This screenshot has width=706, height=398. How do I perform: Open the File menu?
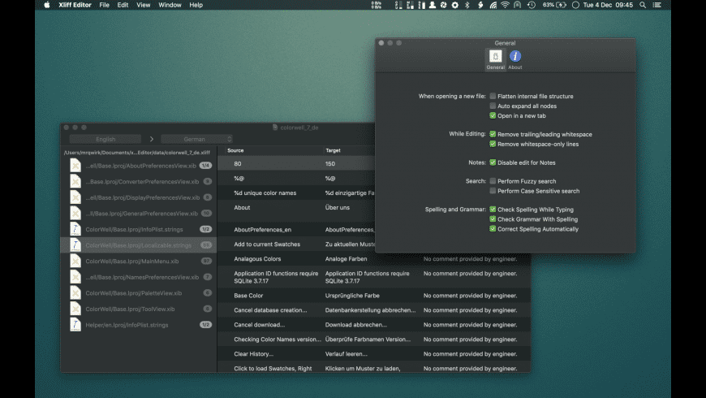click(x=104, y=5)
